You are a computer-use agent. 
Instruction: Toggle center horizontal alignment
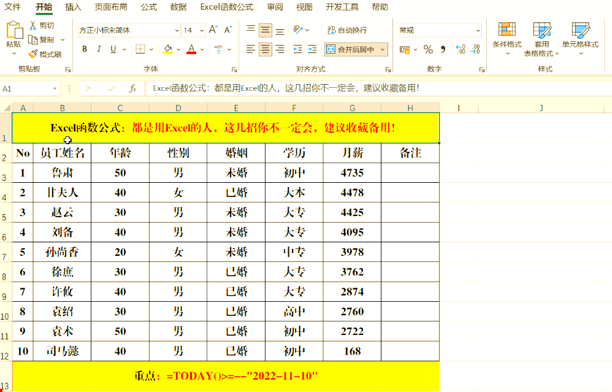[266, 49]
